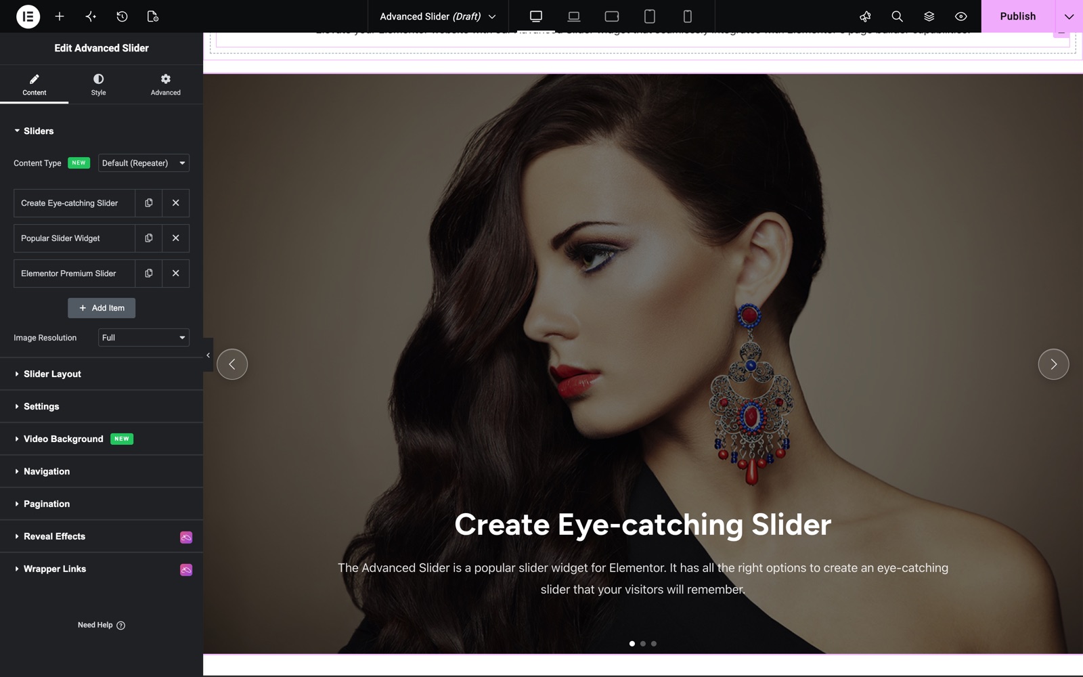Expand the Pagination section

click(102, 504)
